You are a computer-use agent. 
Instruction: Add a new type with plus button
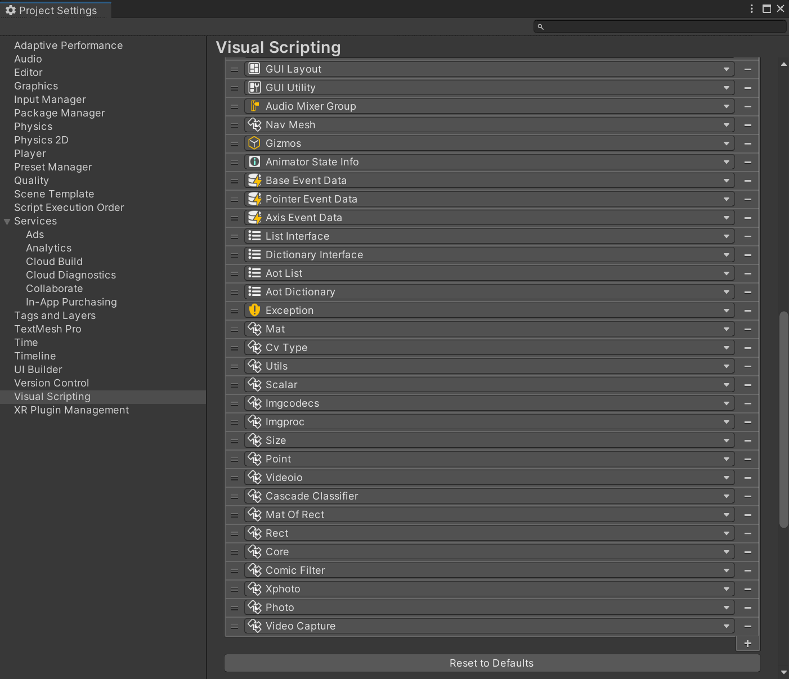748,644
